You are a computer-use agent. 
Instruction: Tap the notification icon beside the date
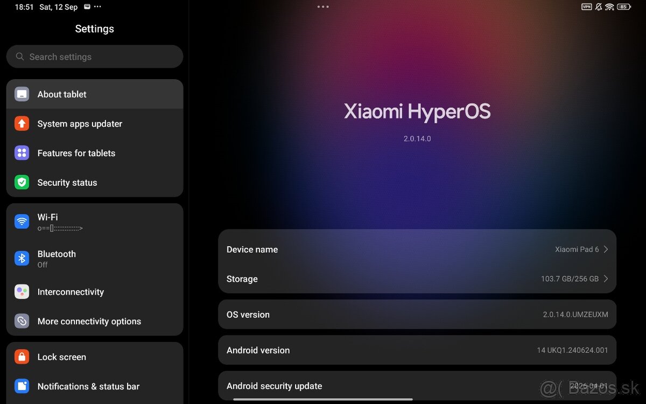(87, 7)
